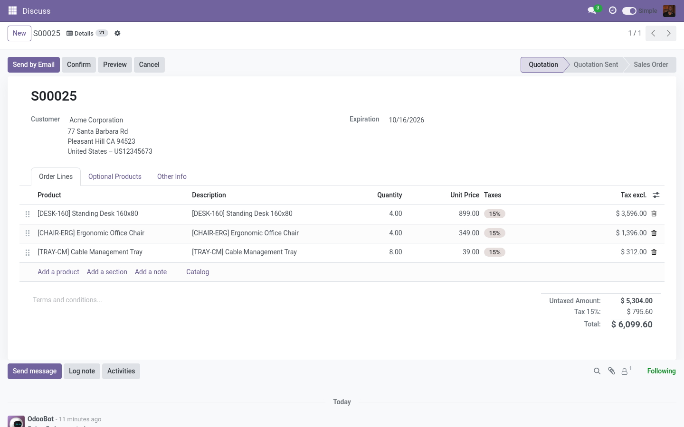Viewport: 684px width, 427px height.
Task: Click Send message in chatter
Action: (x=35, y=371)
